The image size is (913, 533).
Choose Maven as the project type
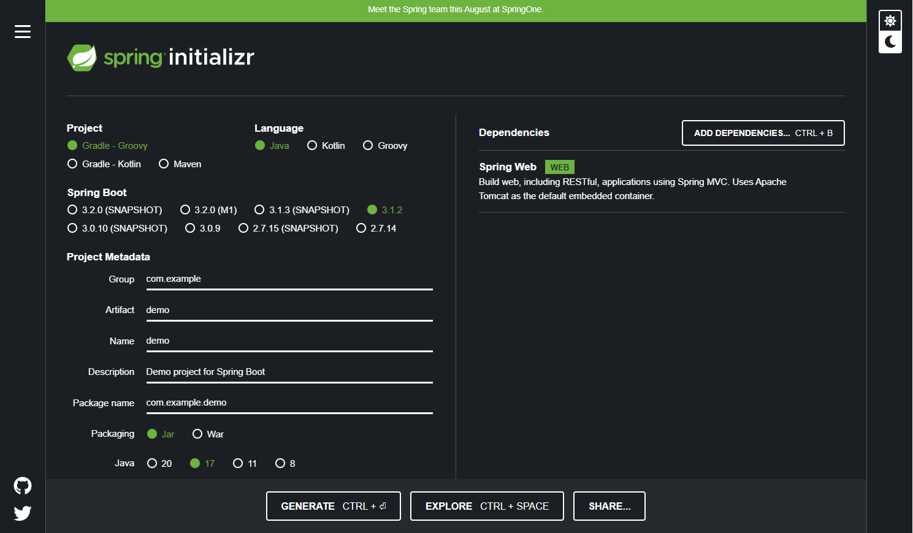(180, 164)
